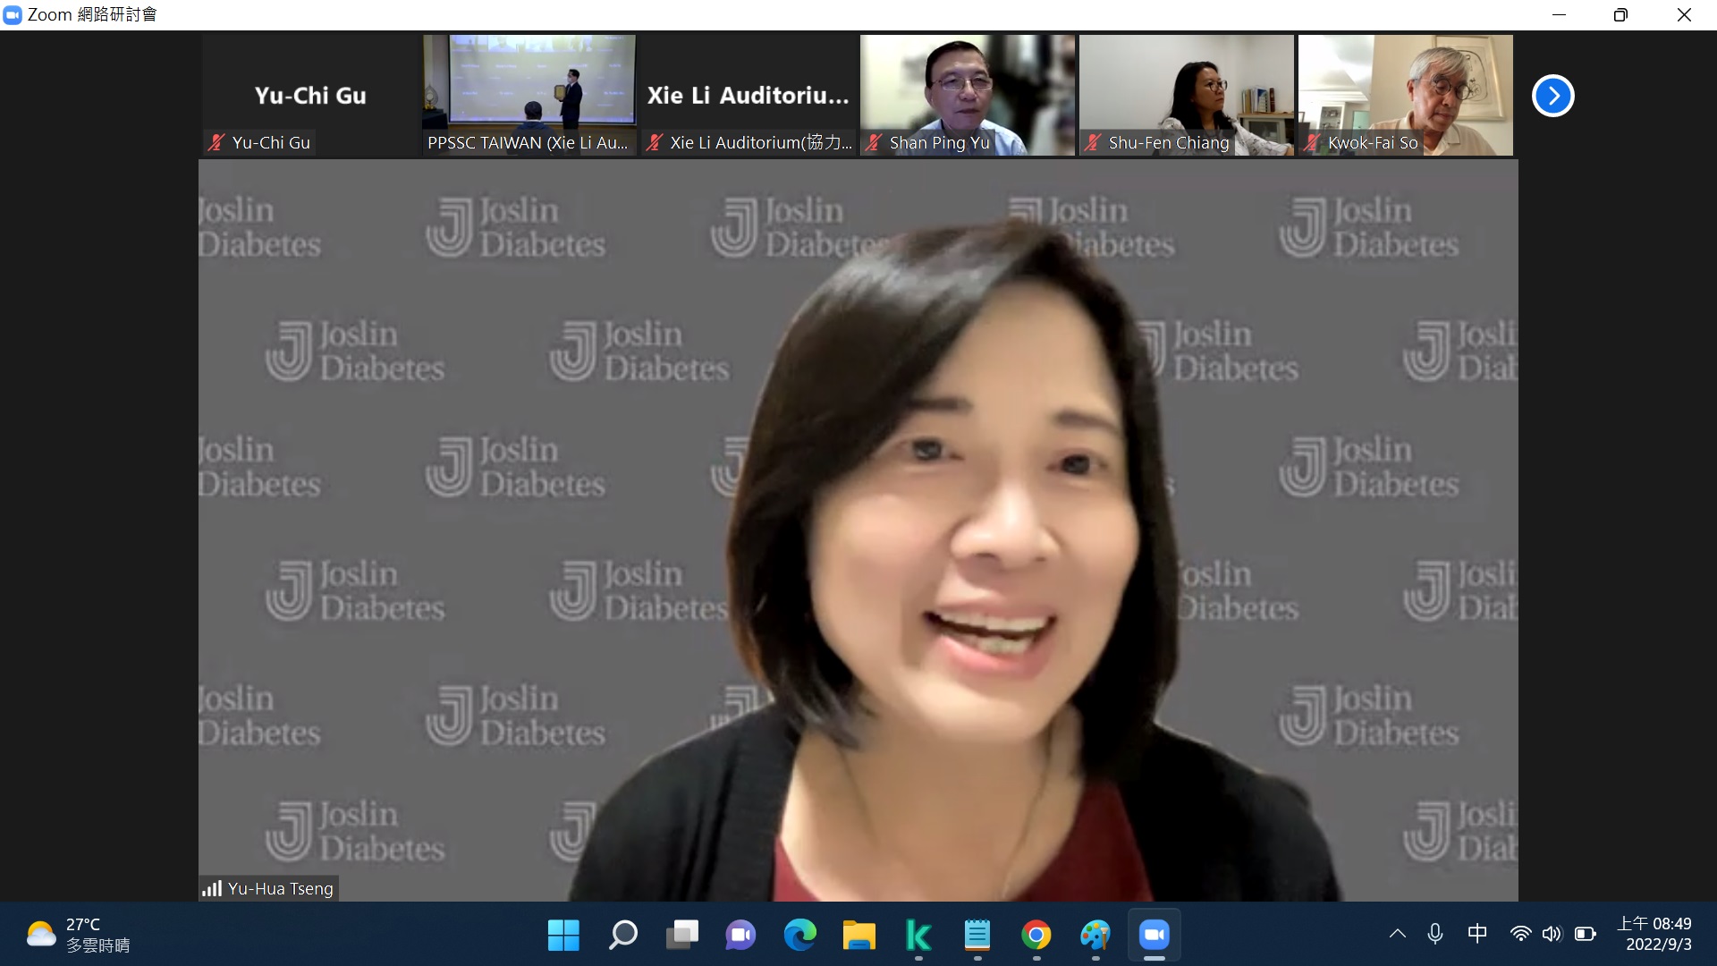The width and height of the screenshot is (1717, 966).
Task: Open Task View on taskbar
Action: 681,936
